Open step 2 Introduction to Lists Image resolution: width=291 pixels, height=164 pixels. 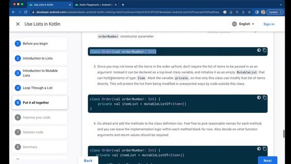40,58
